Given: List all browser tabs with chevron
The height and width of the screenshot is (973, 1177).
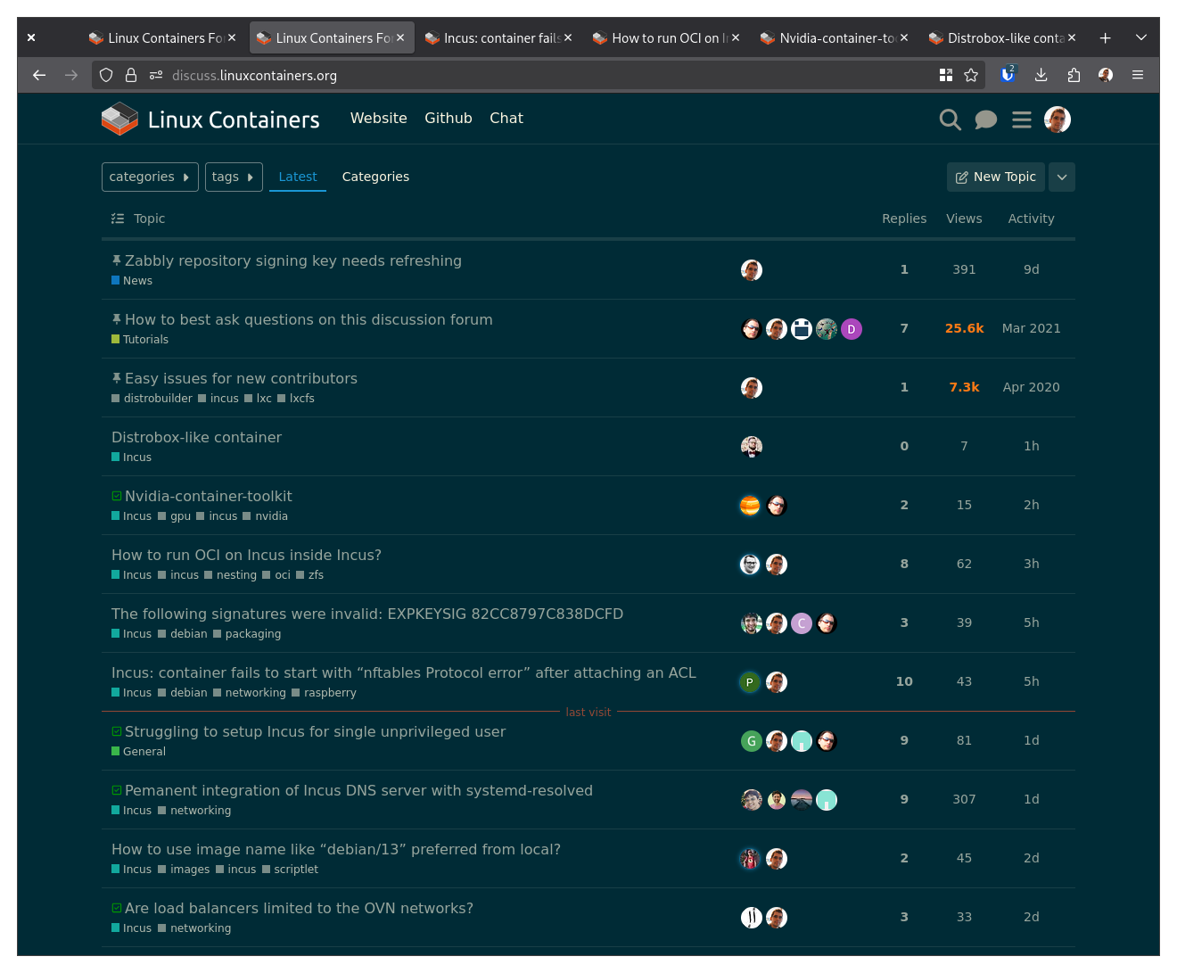Looking at the screenshot, I should click(x=1140, y=38).
